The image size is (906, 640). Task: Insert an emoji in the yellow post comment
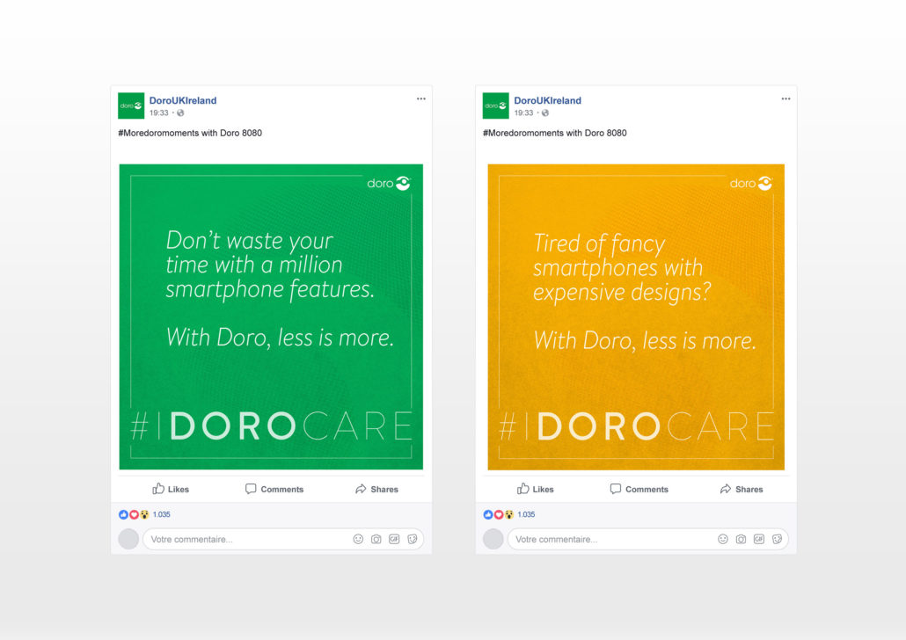tap(723, 539)
